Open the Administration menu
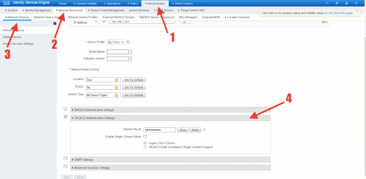 pos(155,4)
